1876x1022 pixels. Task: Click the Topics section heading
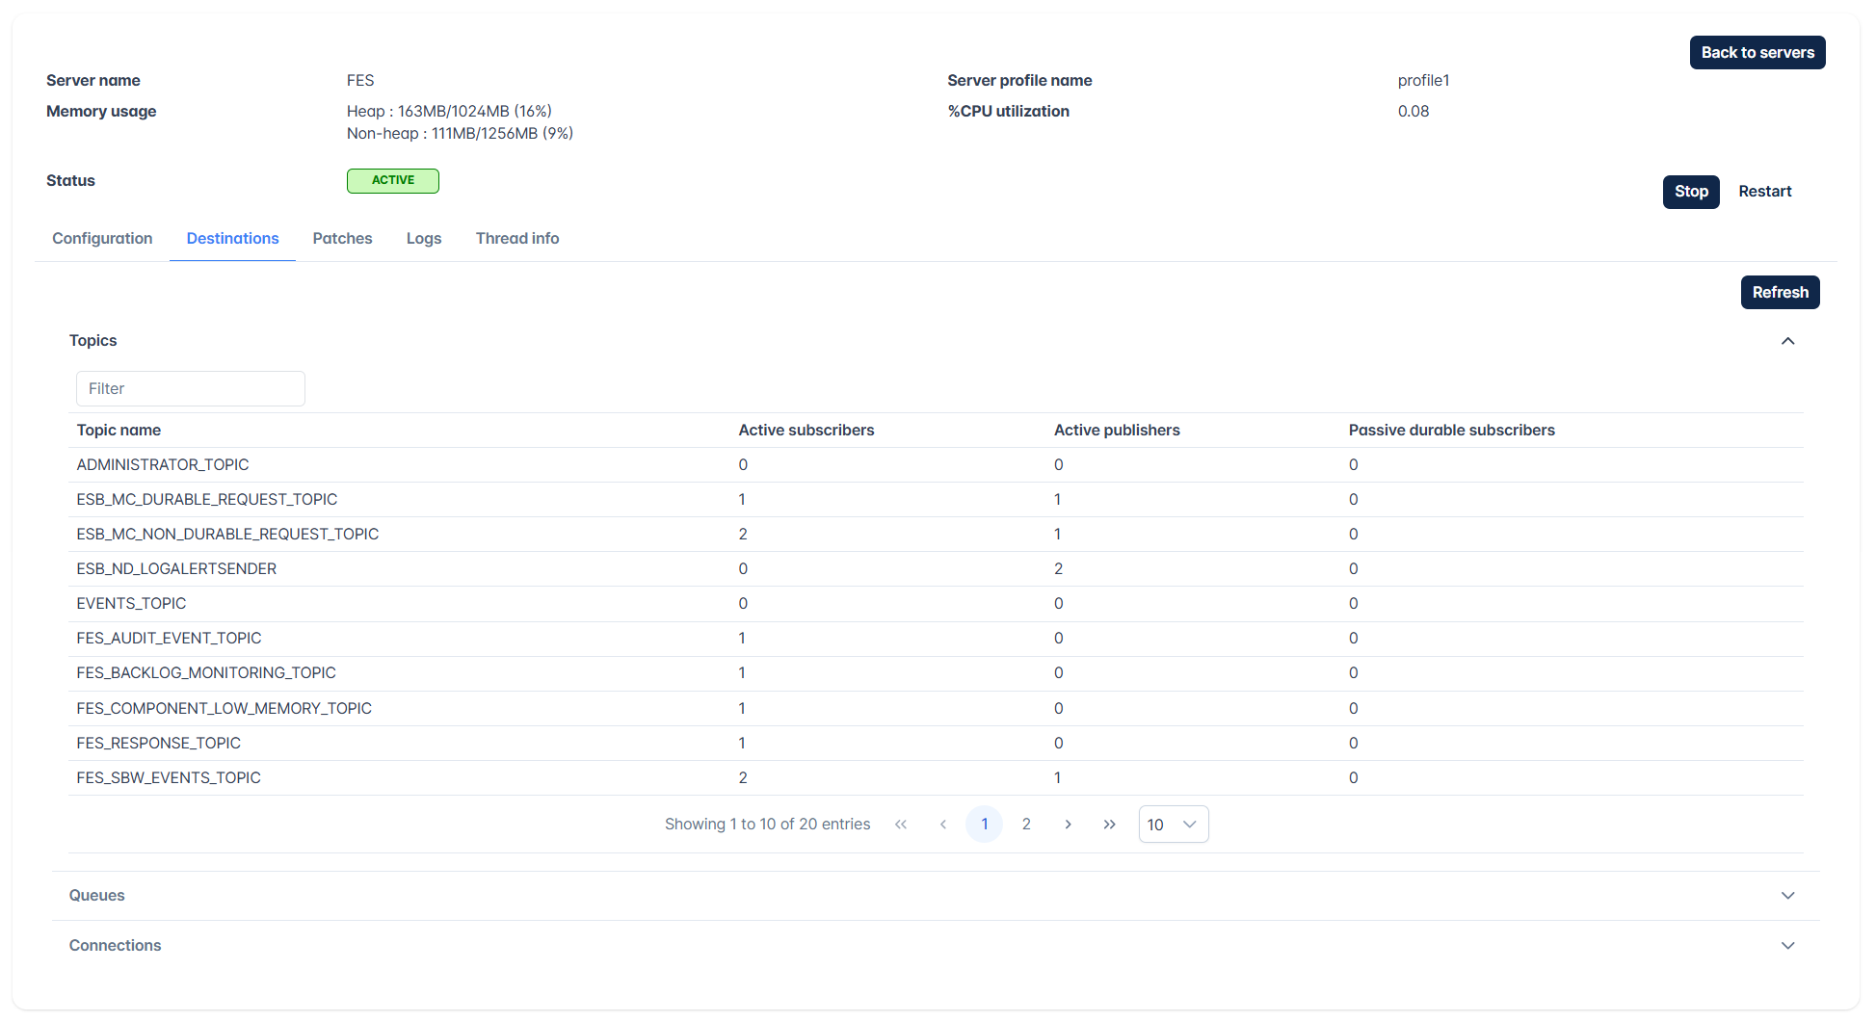[x=92, y=341]
